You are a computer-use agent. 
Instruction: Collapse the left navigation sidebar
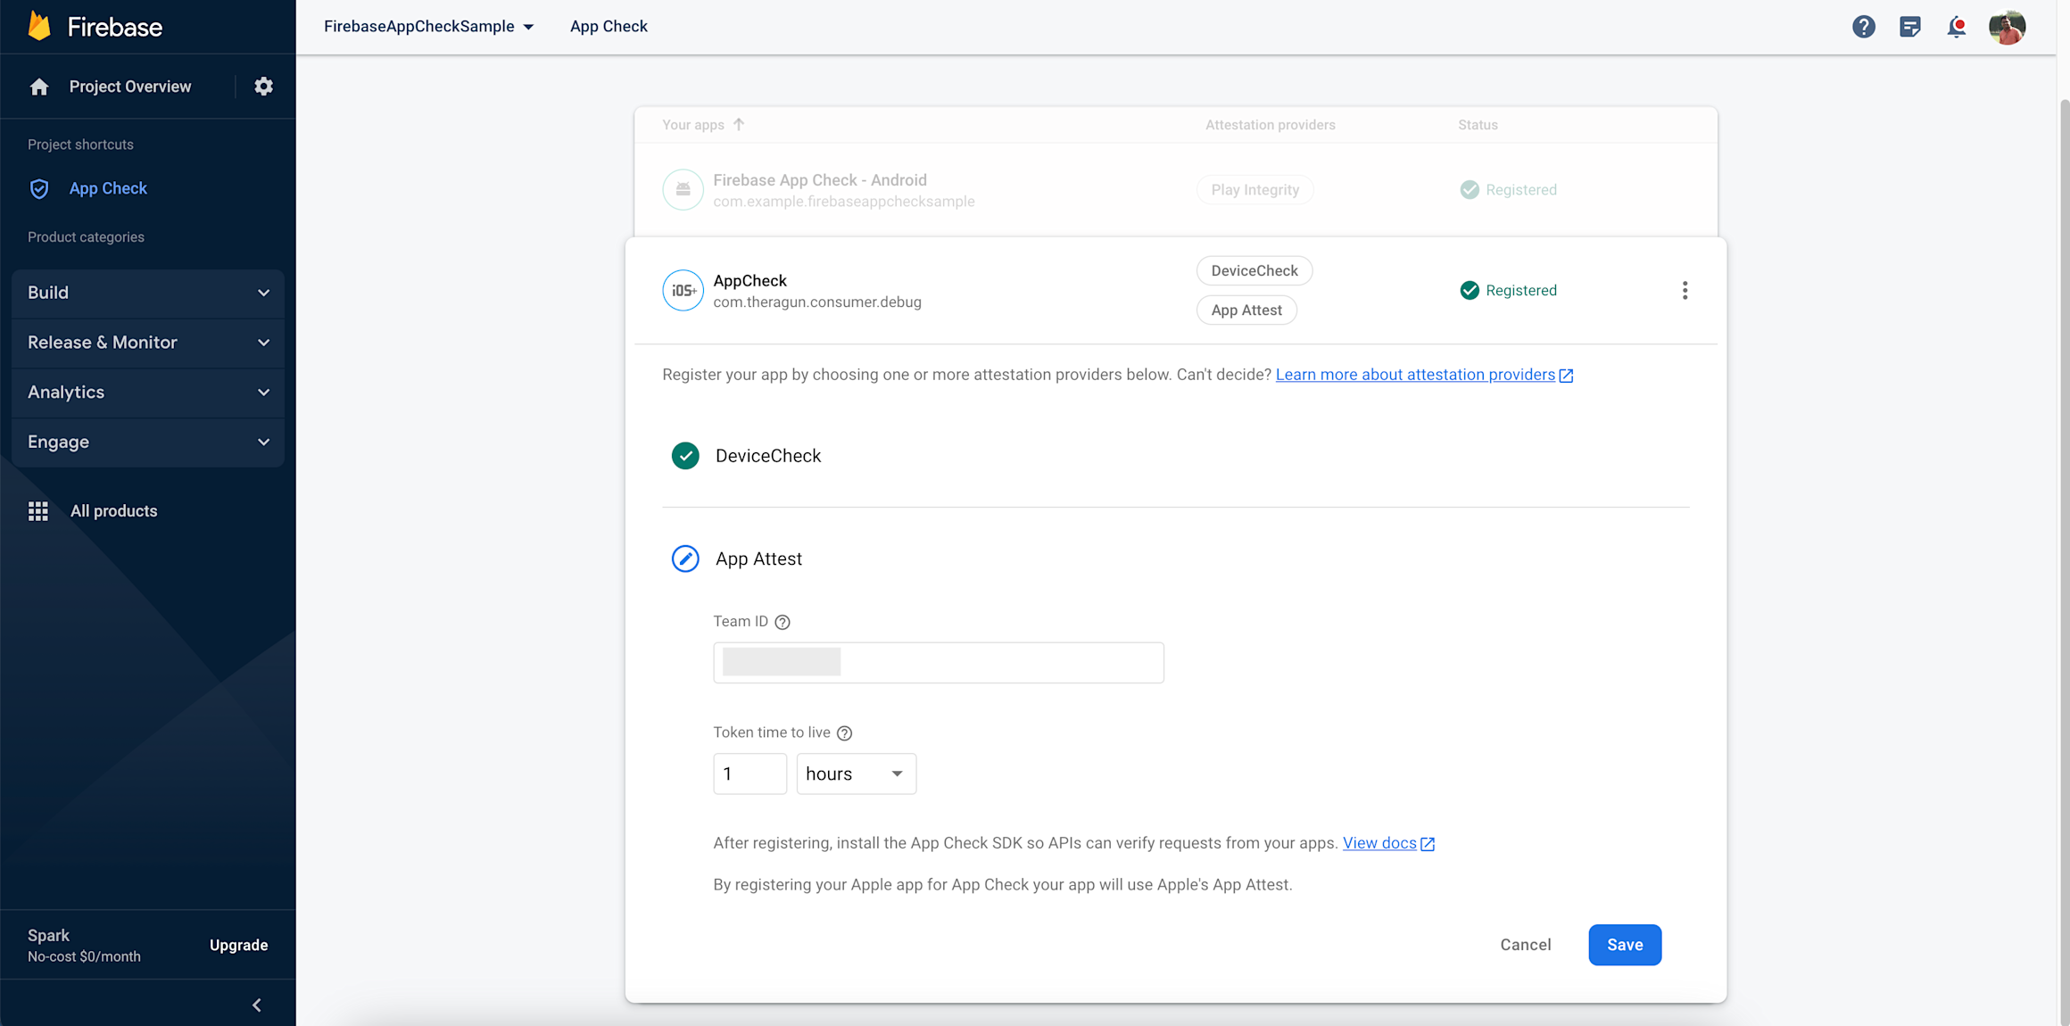(x=257, y=1005)
